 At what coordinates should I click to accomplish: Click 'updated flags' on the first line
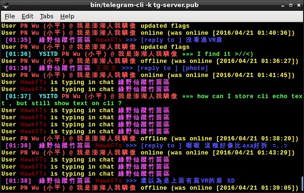[165, 26]
